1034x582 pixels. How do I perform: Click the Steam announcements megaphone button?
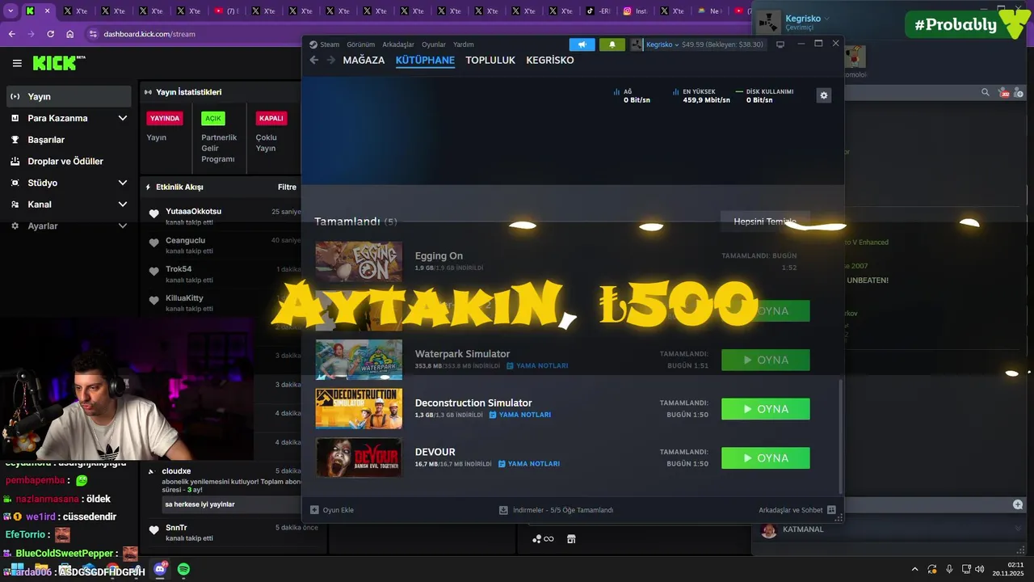582,44
